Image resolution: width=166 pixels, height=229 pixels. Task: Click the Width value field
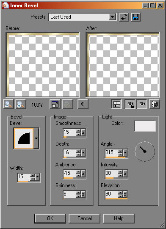24,177
